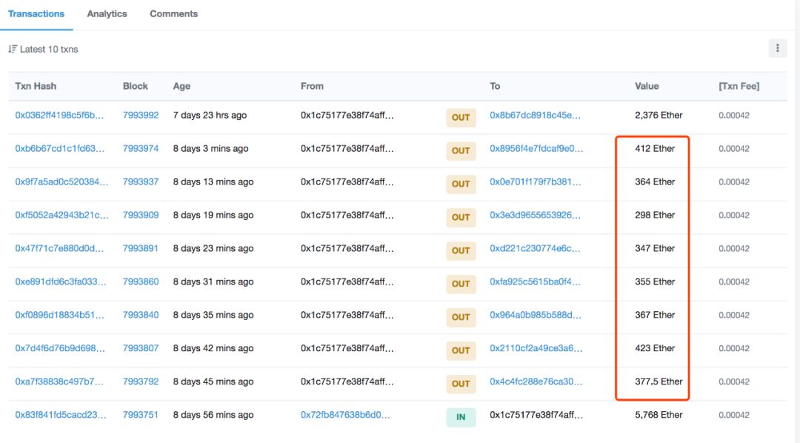Open recipient address 0xd221c230774e6c...
Viewport: 800px width, 443px height.
click(x=535, y=249)
